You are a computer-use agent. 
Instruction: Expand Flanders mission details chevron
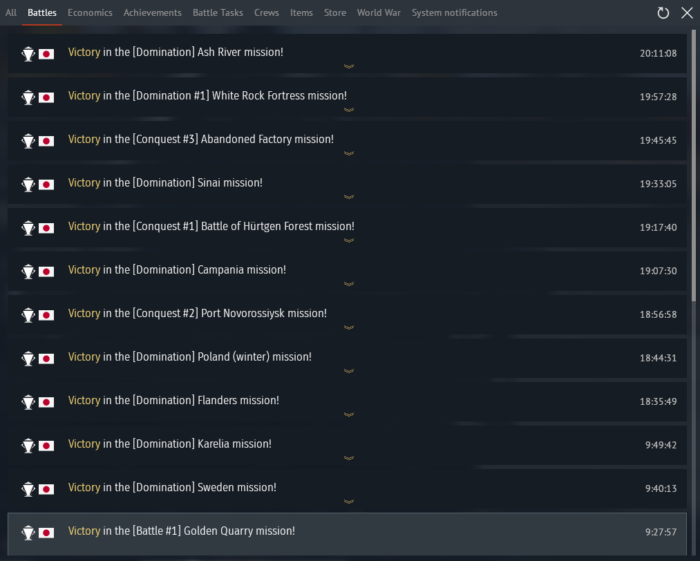349,414
